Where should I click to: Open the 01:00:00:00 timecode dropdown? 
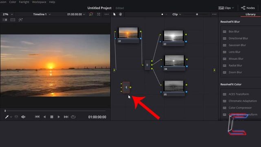[76, 14]
